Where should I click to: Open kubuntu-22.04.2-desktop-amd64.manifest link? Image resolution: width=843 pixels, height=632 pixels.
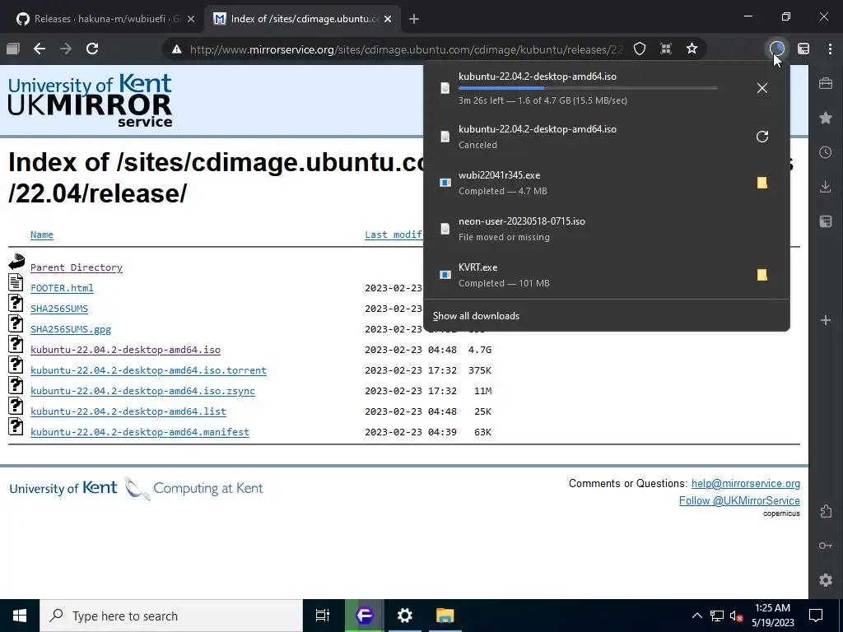coord(140,432)
